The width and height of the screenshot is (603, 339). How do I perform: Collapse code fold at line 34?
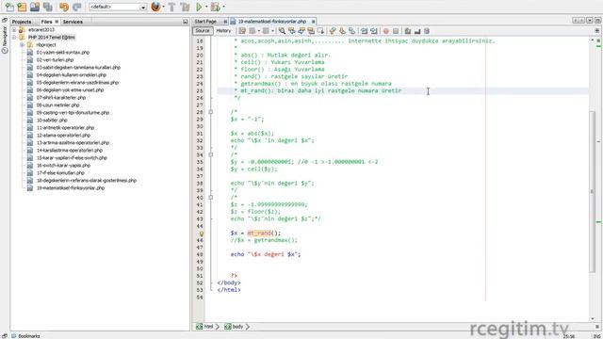(210, 154)
